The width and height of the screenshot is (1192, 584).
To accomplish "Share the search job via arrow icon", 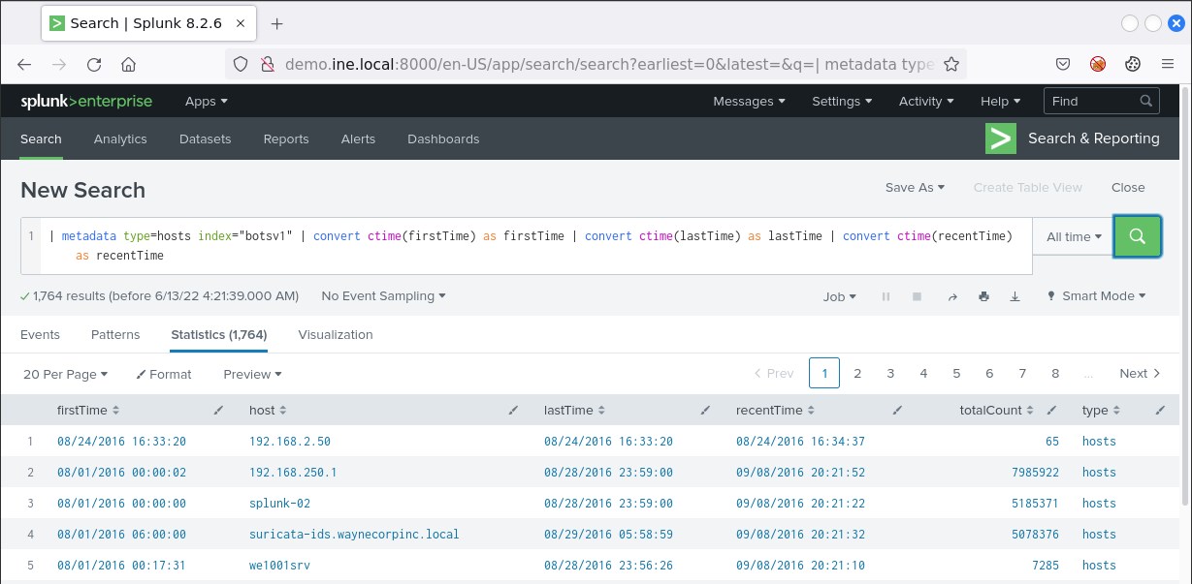I will pyautogui.click(x=952, y=296).
